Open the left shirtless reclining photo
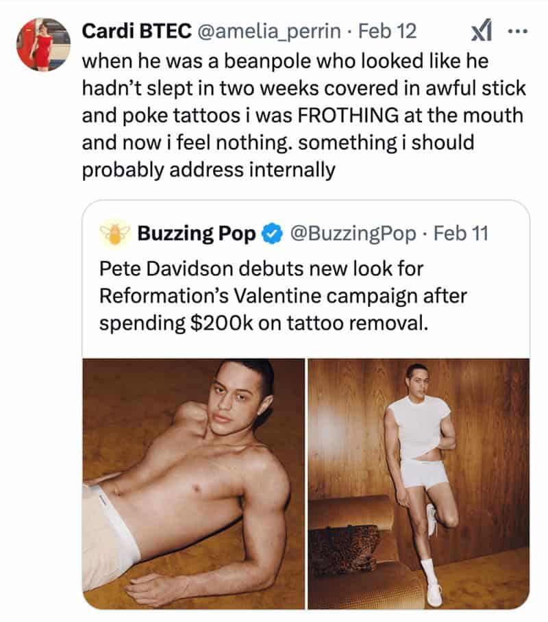Viewport: 548px width, 622px height. [x=194, y=483]
